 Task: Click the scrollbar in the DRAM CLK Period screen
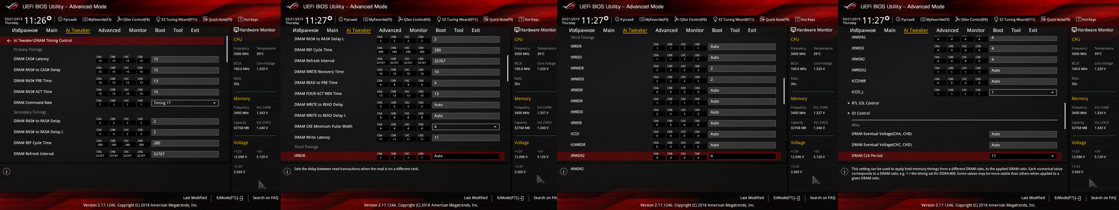click(x=1065, y=116)
